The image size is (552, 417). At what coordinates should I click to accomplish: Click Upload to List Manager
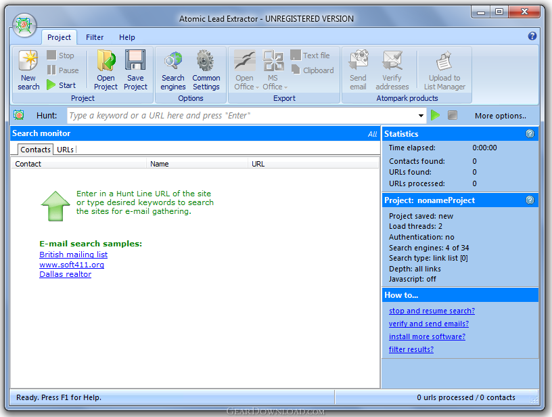coord(444,70)
